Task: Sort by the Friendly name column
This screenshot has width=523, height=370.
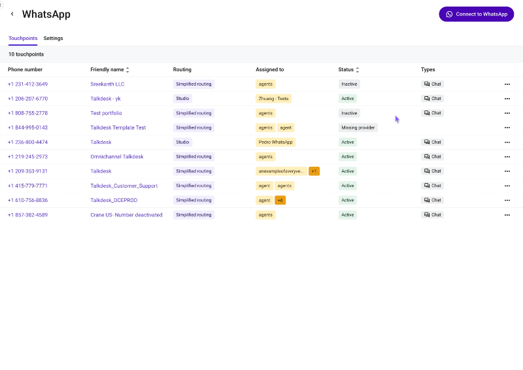Action: (127, 70)
